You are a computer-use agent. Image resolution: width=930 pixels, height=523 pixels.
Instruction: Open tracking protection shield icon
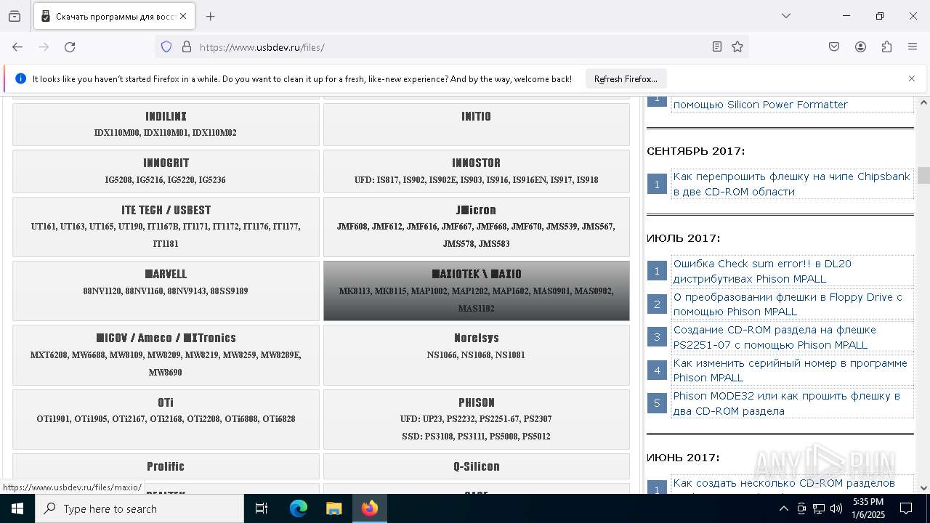point(166,46)
